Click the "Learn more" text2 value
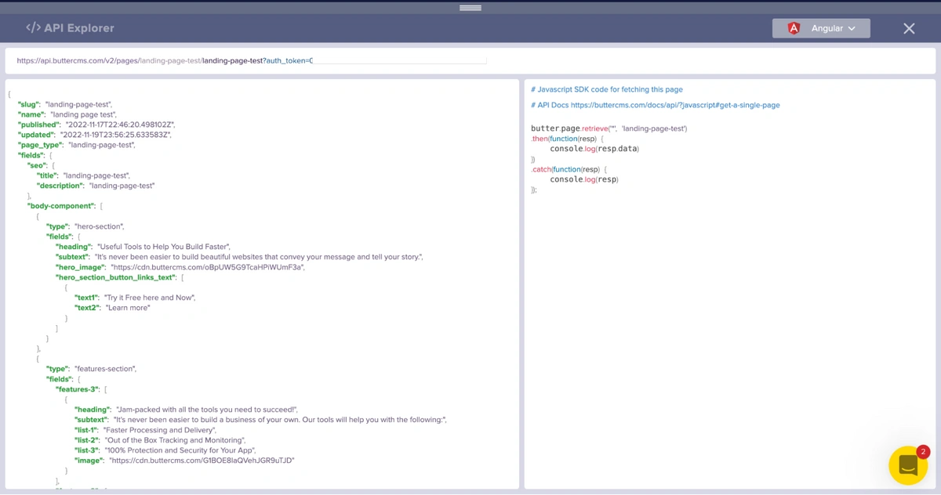The height and width of the screenshot is (495, 941). point(128,308)
